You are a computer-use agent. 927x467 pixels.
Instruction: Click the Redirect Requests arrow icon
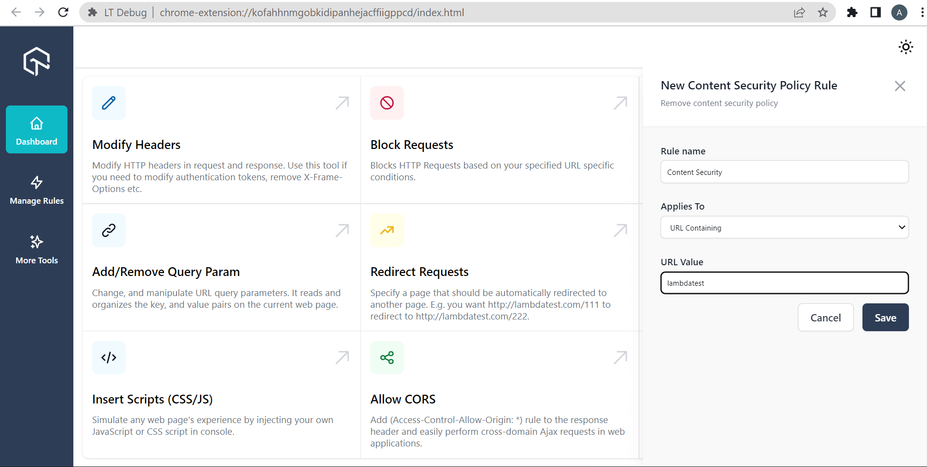(387, 230)
